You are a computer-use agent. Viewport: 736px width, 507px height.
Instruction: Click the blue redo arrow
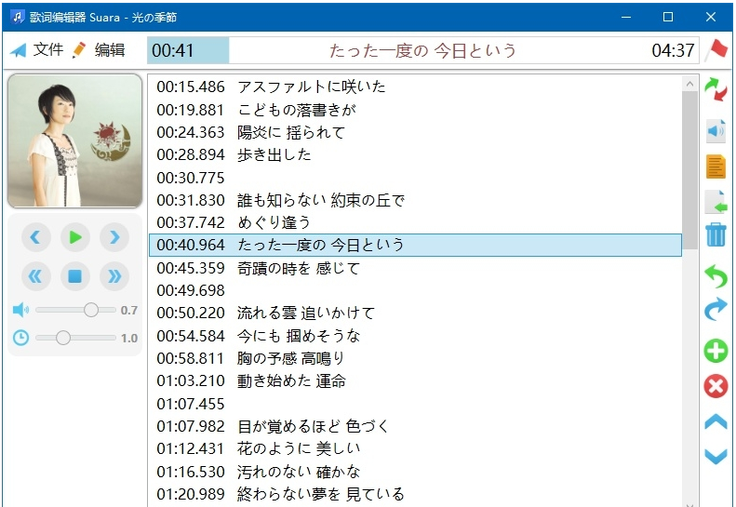716,310
